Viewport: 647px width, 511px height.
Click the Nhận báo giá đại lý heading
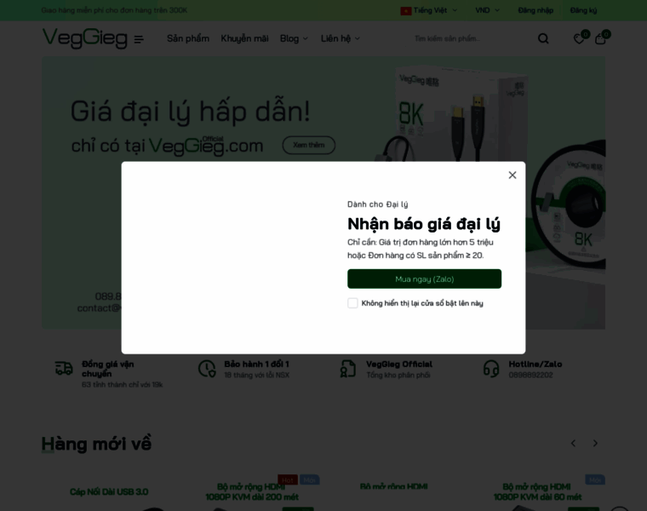pyautogui.click(x=424, y=224)
